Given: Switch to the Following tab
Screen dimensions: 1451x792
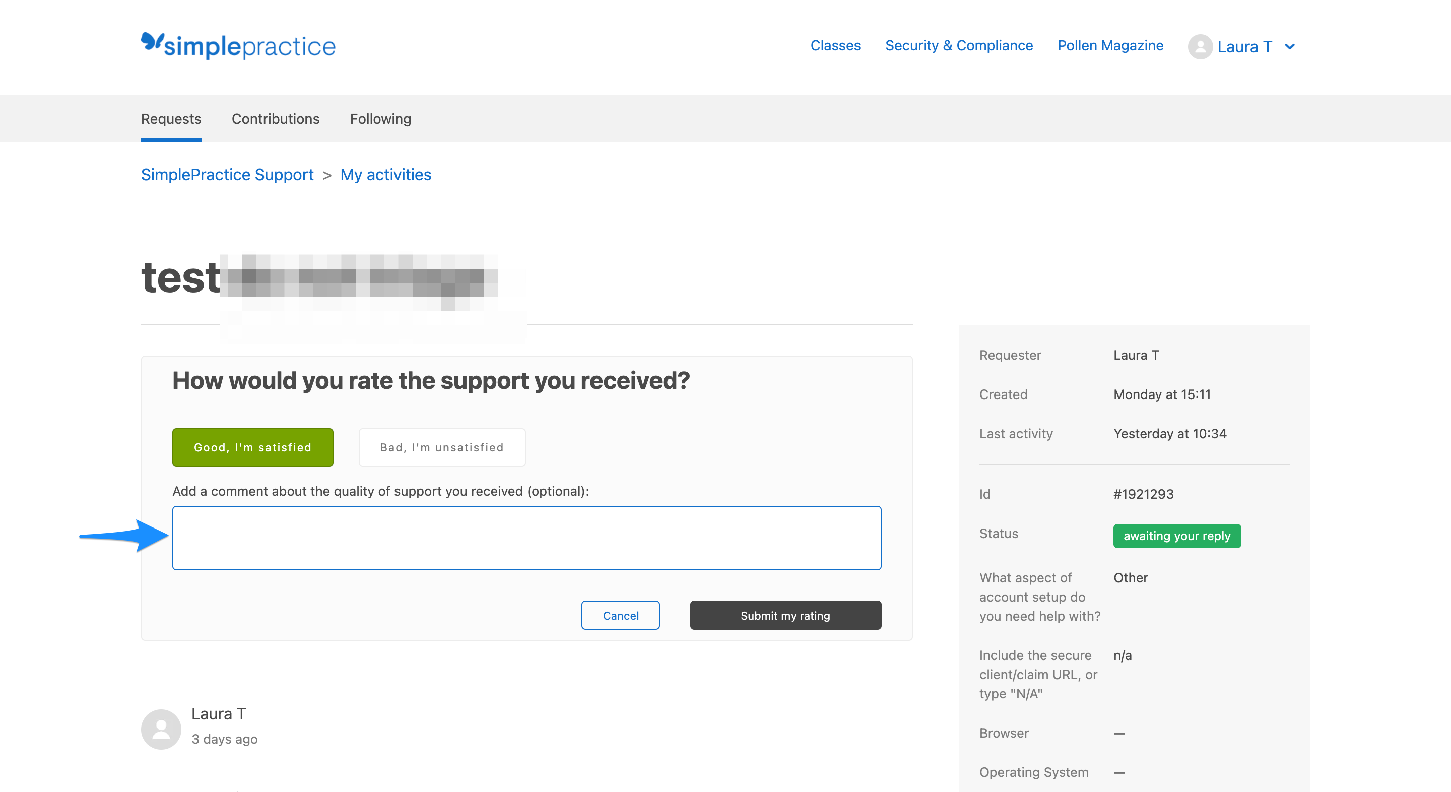Looking at the screenshot, I should (x=380, y=119).
